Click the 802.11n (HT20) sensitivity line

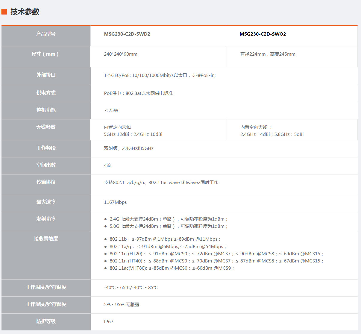pos(217,254)
